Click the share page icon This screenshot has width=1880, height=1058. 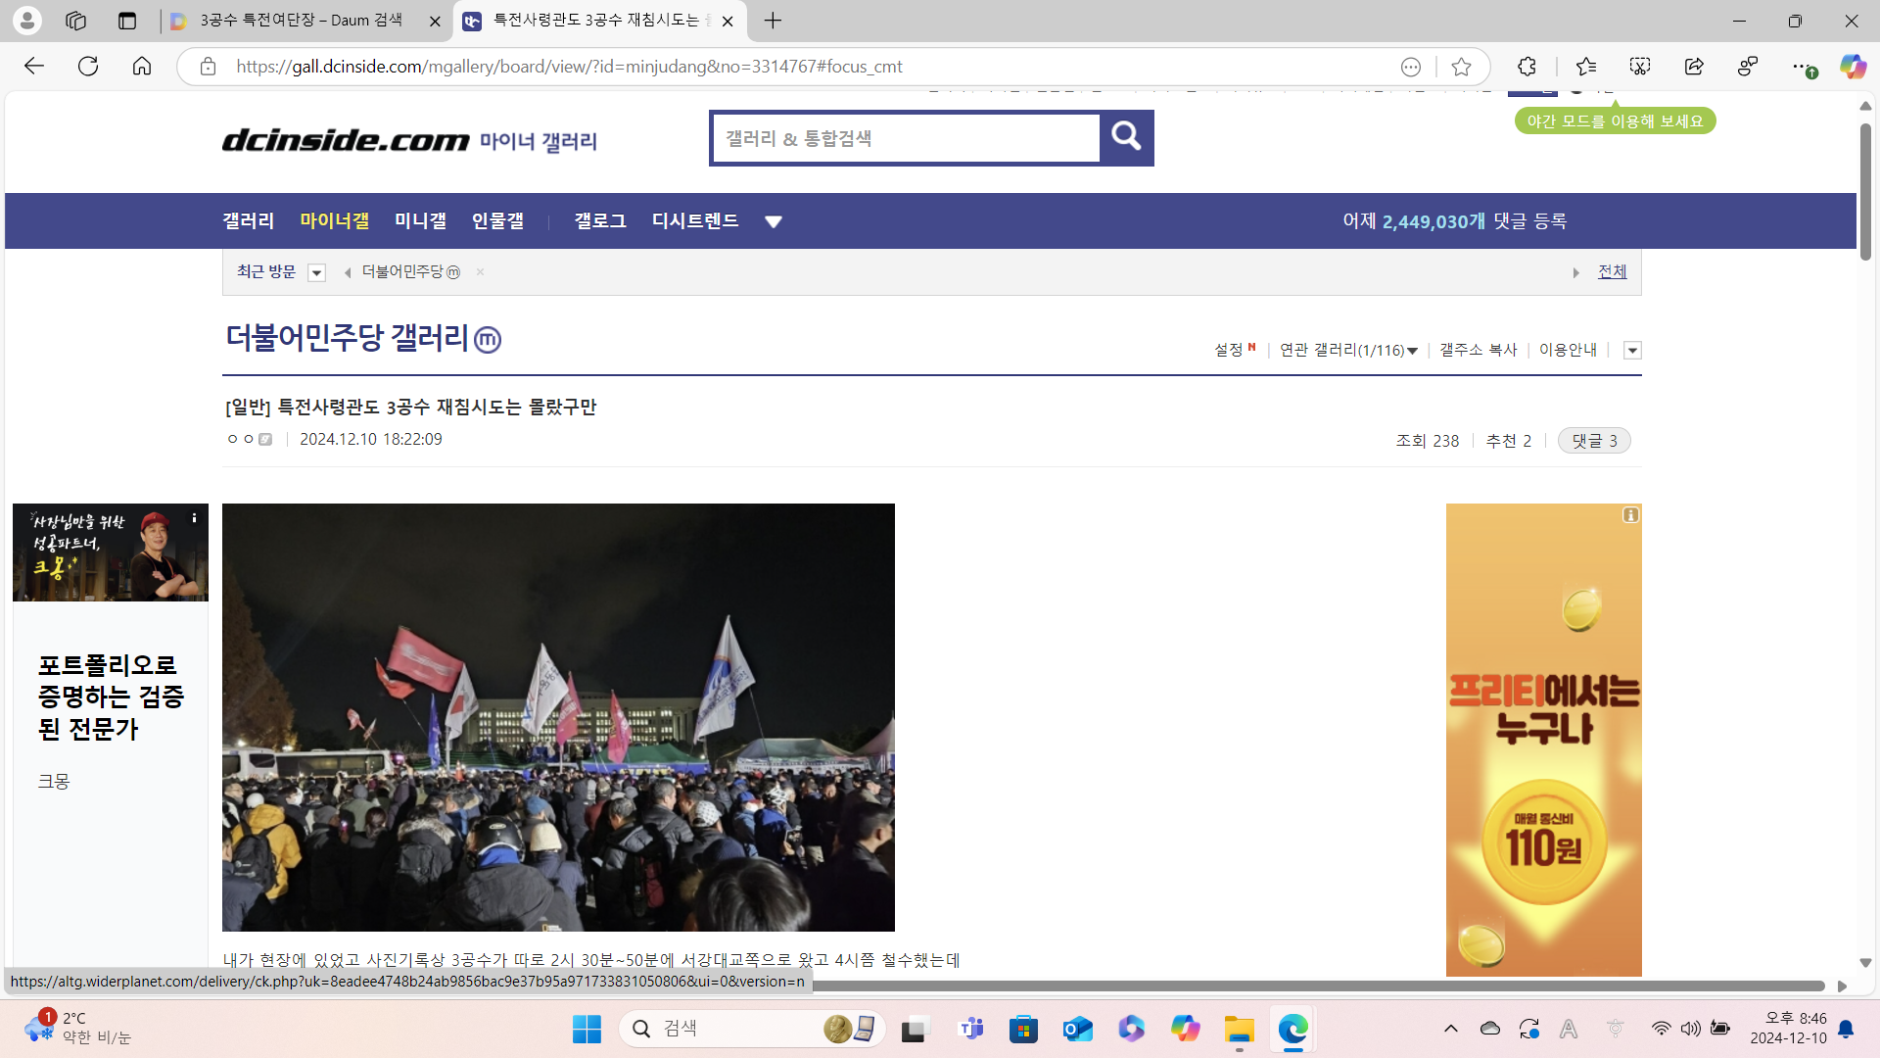click(1693, 67)
